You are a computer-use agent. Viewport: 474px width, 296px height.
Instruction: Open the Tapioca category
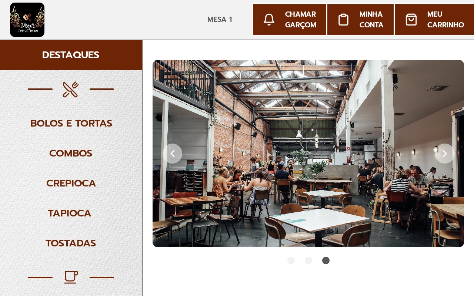coord(70,213)
